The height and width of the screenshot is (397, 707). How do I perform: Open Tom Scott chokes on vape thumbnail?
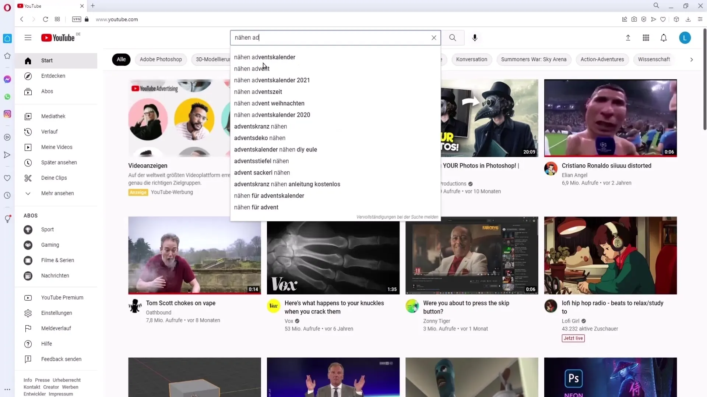pyautogui.click(x=194, y=255)
